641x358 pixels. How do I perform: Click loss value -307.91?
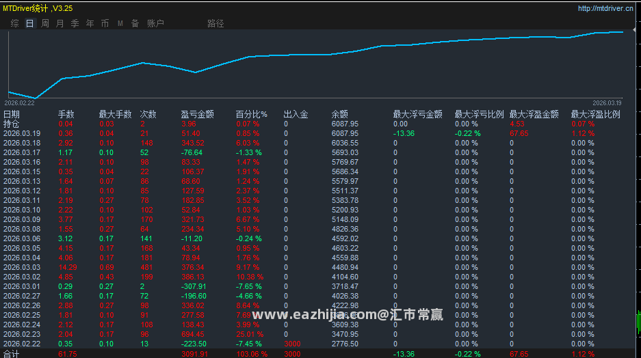[x=194, y=286]
